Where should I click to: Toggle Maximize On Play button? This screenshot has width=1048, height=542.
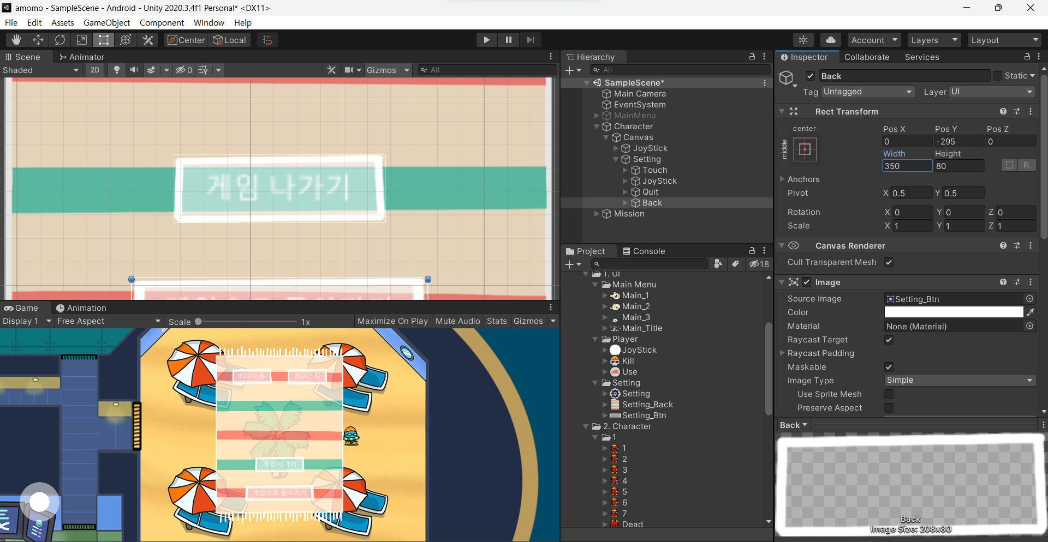click(392, 321)
